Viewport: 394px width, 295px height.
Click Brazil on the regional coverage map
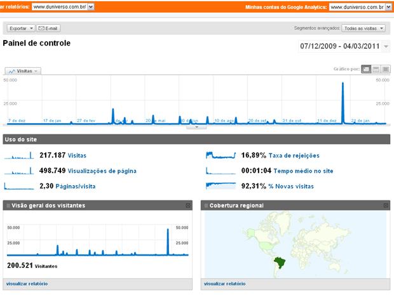click(278, 260)
